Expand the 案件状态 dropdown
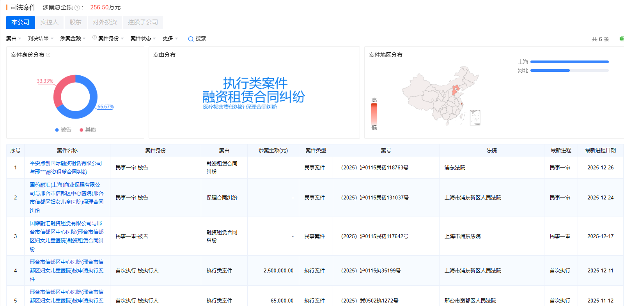Screen dimensions: 624x306 (x=143, y=38)
